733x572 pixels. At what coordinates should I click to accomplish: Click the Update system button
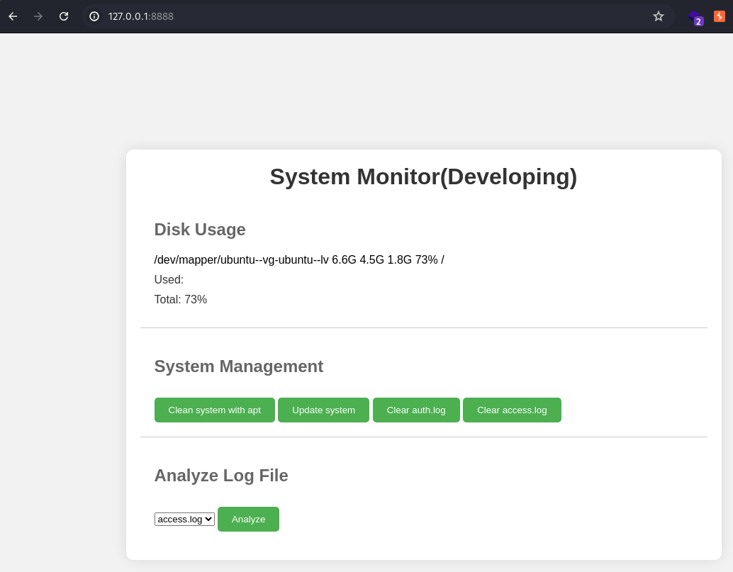coord(323,410)
